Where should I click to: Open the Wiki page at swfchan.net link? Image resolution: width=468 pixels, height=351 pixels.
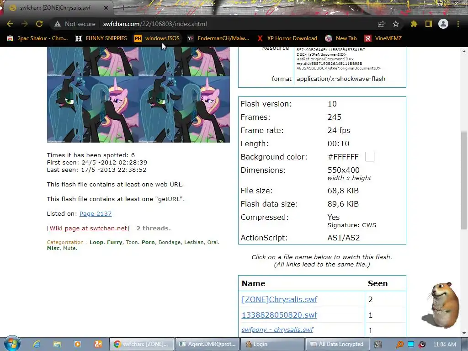(x=88, y=229)
